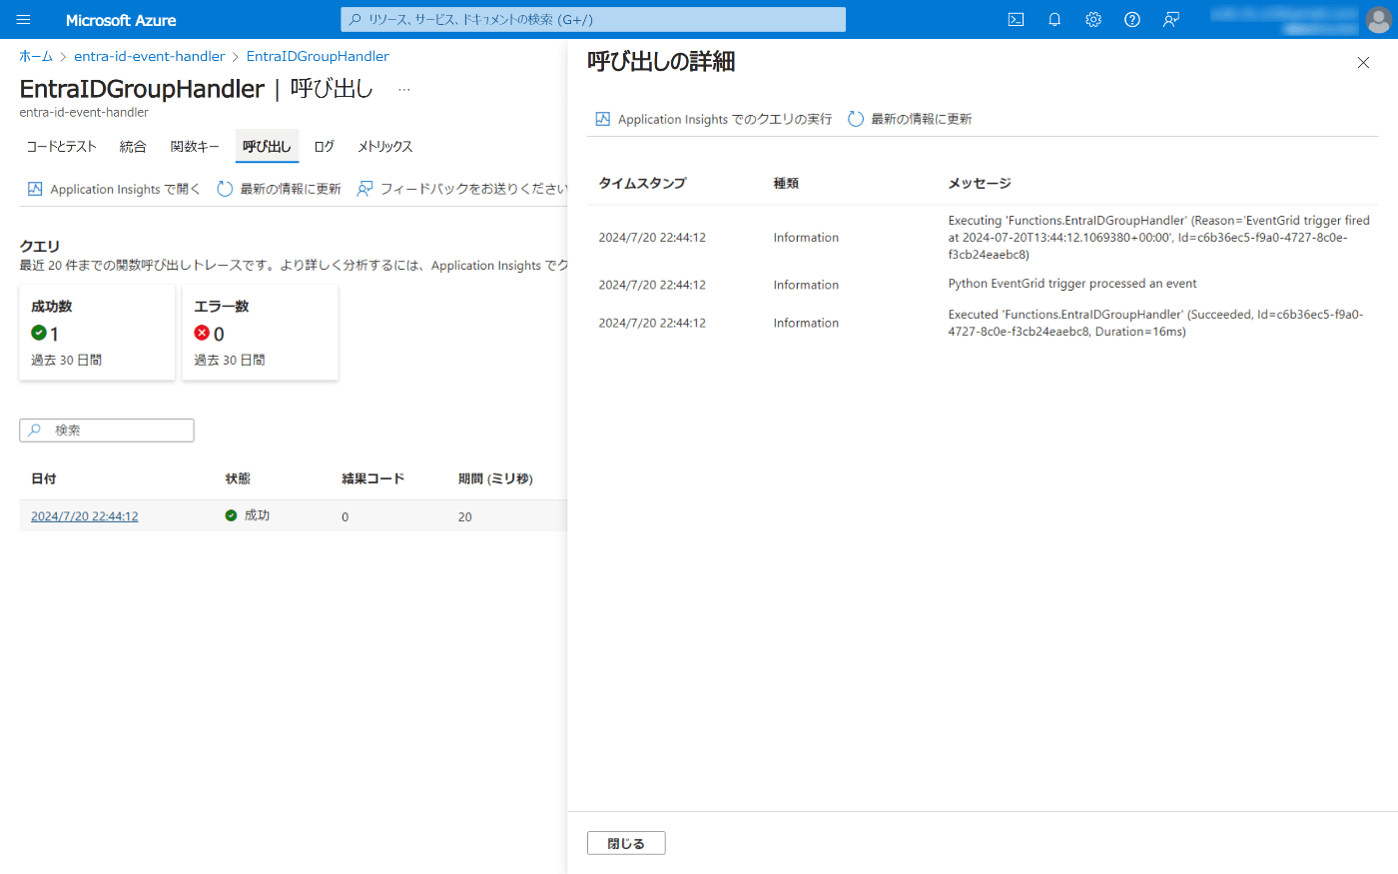Click the タイムスタンプ column header
The image size is (1398, 874).
click(642, 184)
